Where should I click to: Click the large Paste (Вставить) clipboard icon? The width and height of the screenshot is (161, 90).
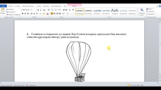coord(3,10)
